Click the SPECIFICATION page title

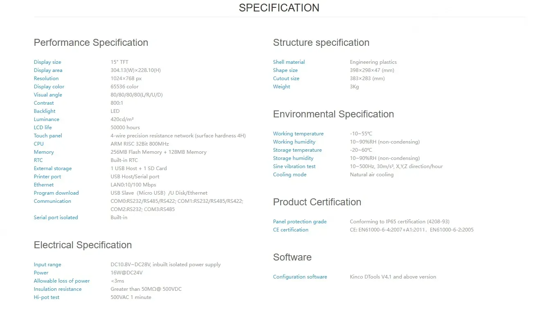(279, 8)
